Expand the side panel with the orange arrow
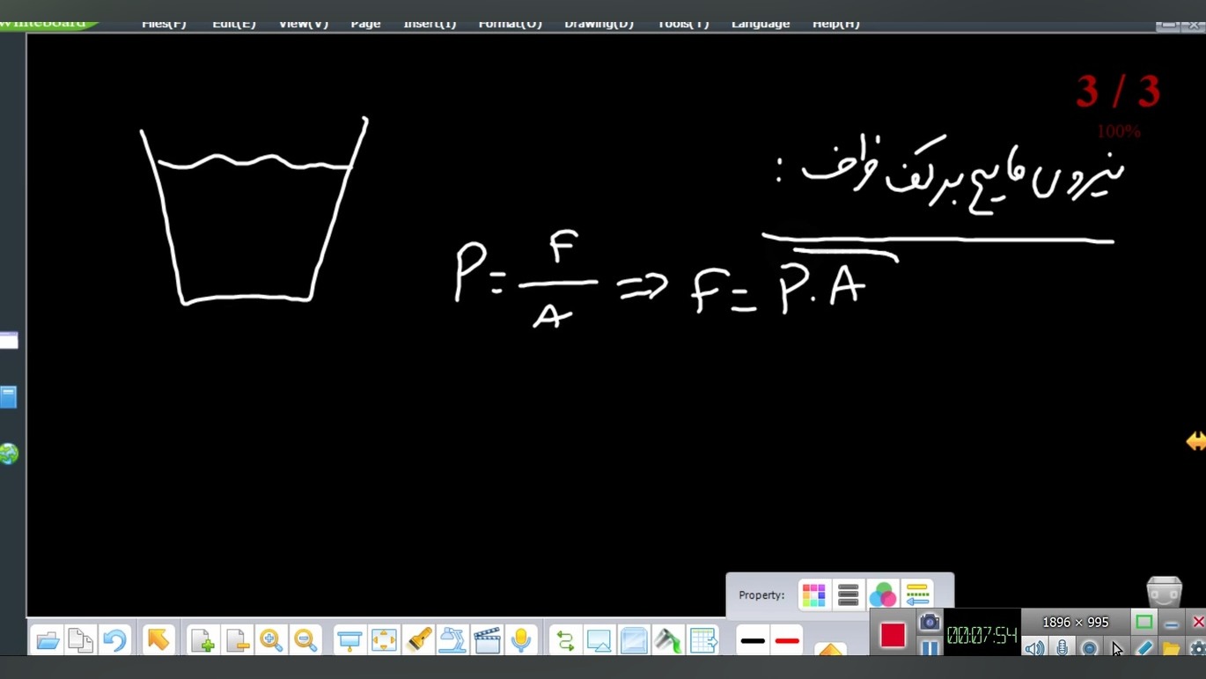The height and width of the screenshot is (679, 1206). pyautogui.click(x=1195, y=441)
